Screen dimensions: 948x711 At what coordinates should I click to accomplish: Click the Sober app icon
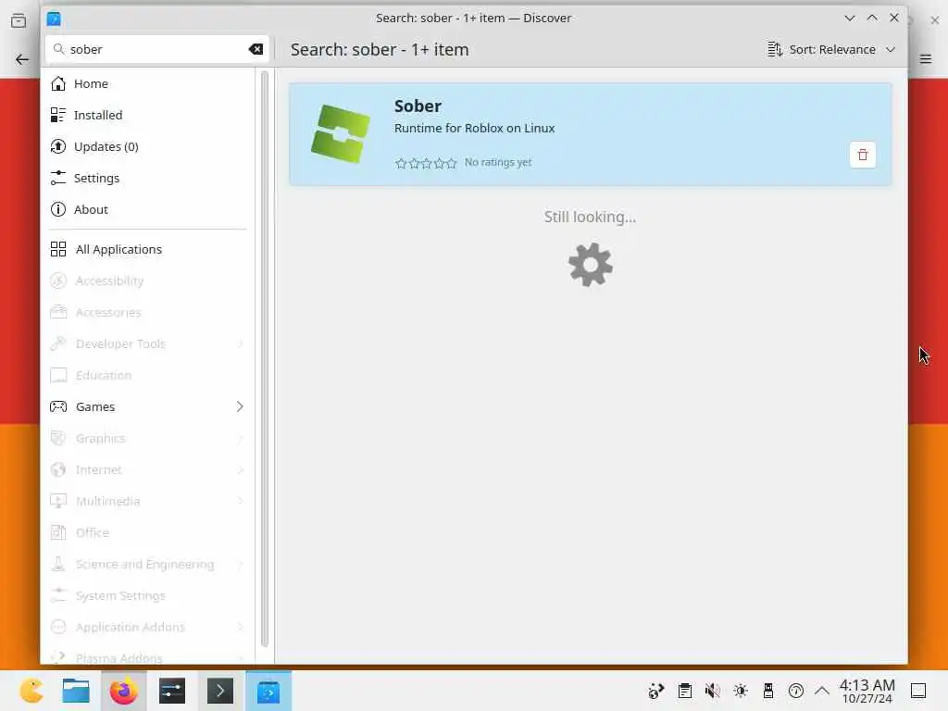click(341, 133)
